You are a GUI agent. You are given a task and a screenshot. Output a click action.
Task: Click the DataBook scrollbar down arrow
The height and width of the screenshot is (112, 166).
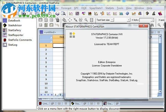tap(160, 91)
